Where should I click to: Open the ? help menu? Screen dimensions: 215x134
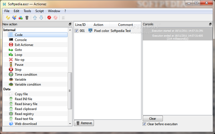[65, 11]
